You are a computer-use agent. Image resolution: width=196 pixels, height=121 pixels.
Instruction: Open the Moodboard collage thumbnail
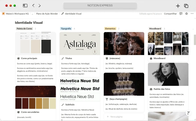point(168,43)
